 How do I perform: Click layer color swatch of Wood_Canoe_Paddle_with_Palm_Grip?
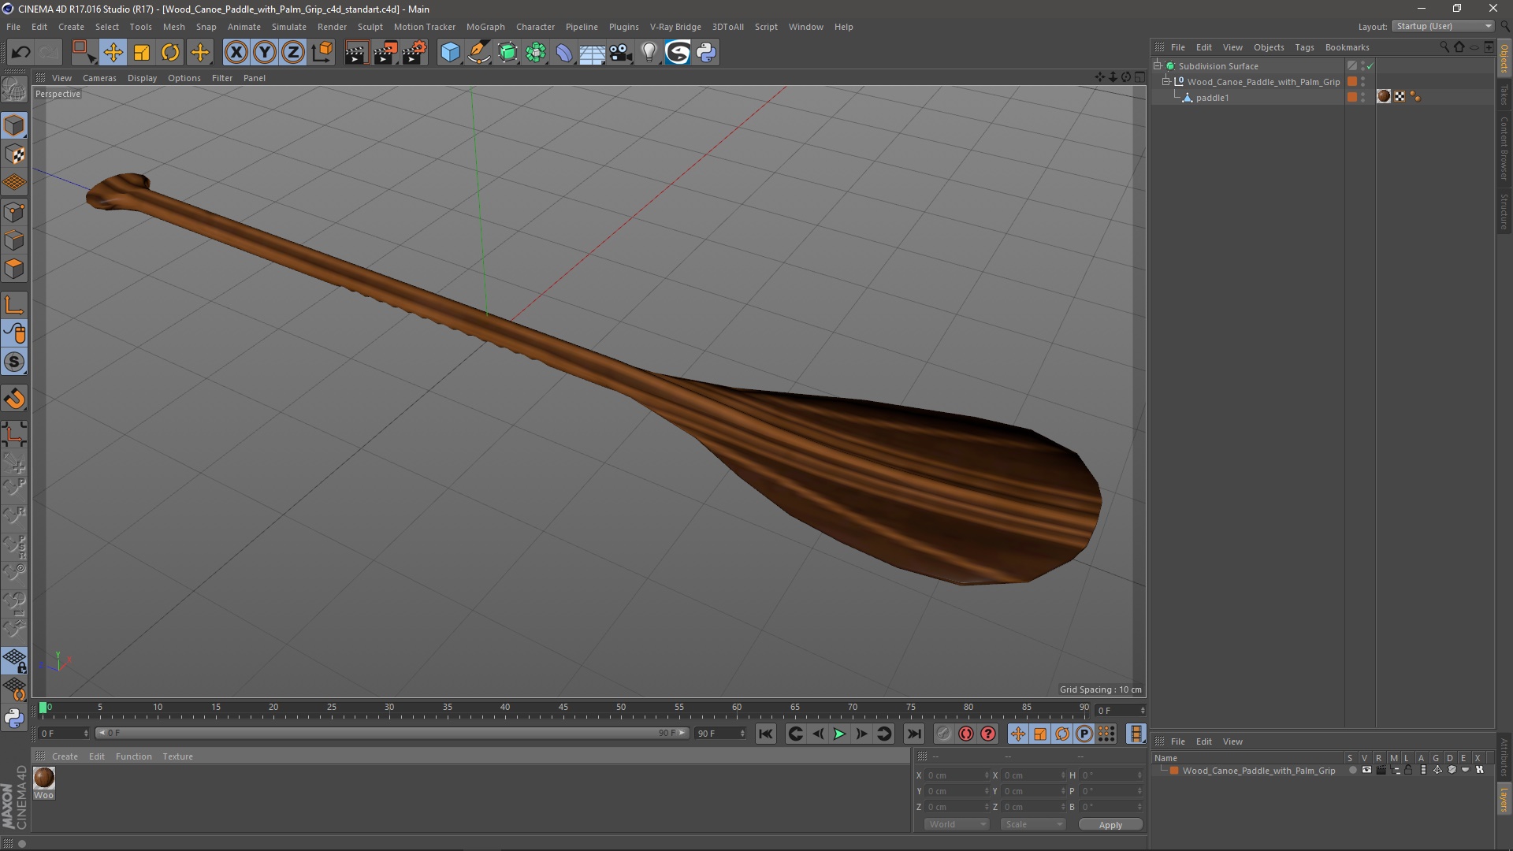click(1174, 771)
